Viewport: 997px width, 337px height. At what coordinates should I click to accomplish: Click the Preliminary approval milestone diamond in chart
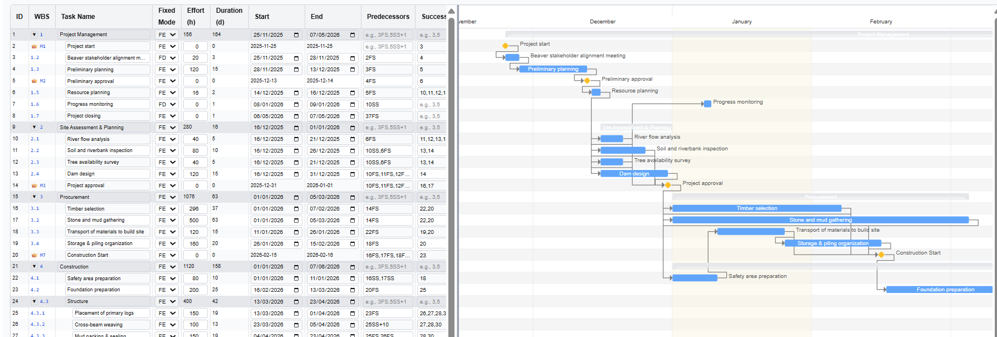click(x=587, y=81)
